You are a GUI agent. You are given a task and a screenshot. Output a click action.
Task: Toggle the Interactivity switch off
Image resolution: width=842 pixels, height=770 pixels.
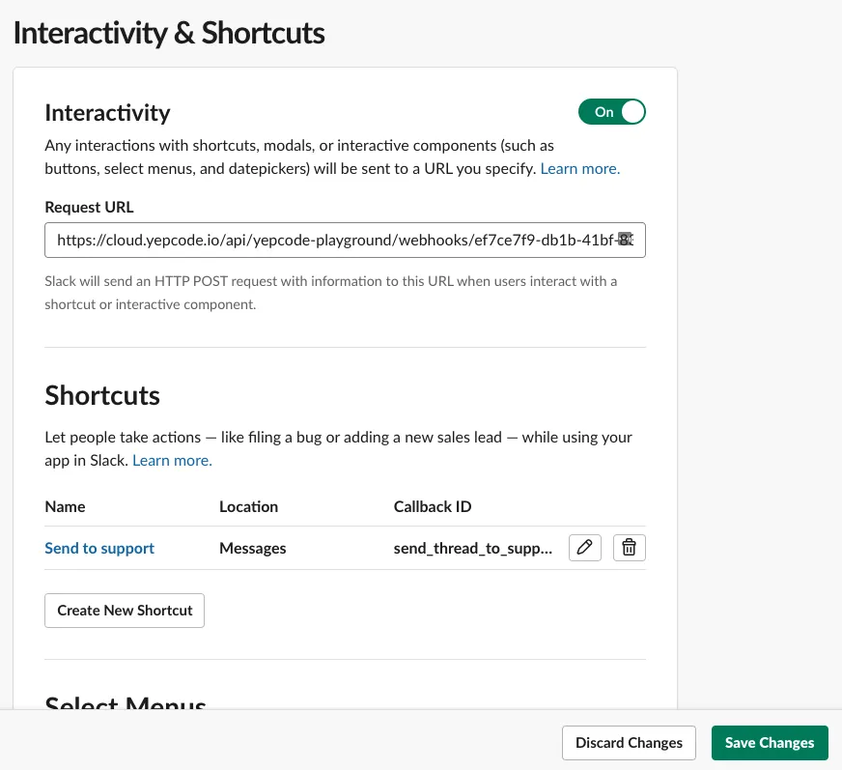(x=611, y=112)
